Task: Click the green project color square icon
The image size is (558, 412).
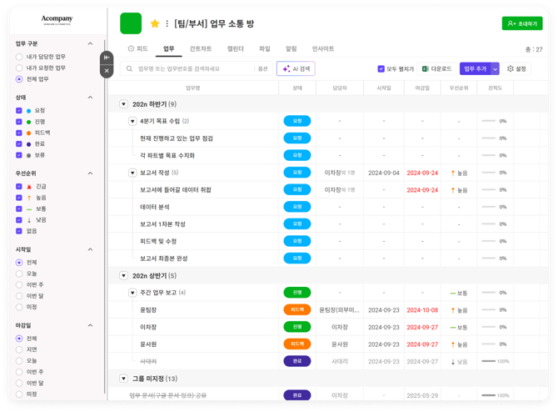Action: [x=132, y=23]
